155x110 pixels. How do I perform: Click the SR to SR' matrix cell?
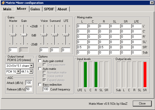(x=126, y=47)
